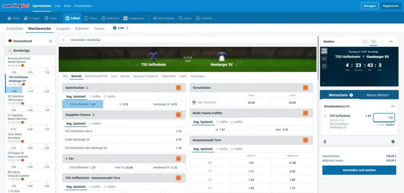Switch to Meine Wetten slip tab
The image size is (404, 193).
(x=378, y=95)
